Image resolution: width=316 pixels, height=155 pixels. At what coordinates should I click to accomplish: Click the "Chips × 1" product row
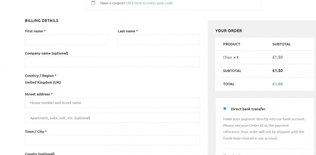pyautogui.click(x=231, y=57)
